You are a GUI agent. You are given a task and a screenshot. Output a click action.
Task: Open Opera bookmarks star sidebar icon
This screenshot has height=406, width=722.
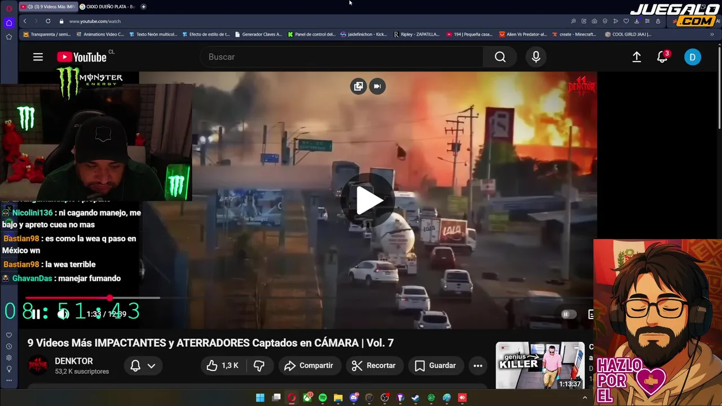click(9, 37)
